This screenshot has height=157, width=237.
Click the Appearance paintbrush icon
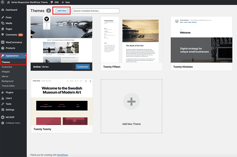[x=3, y=56]
